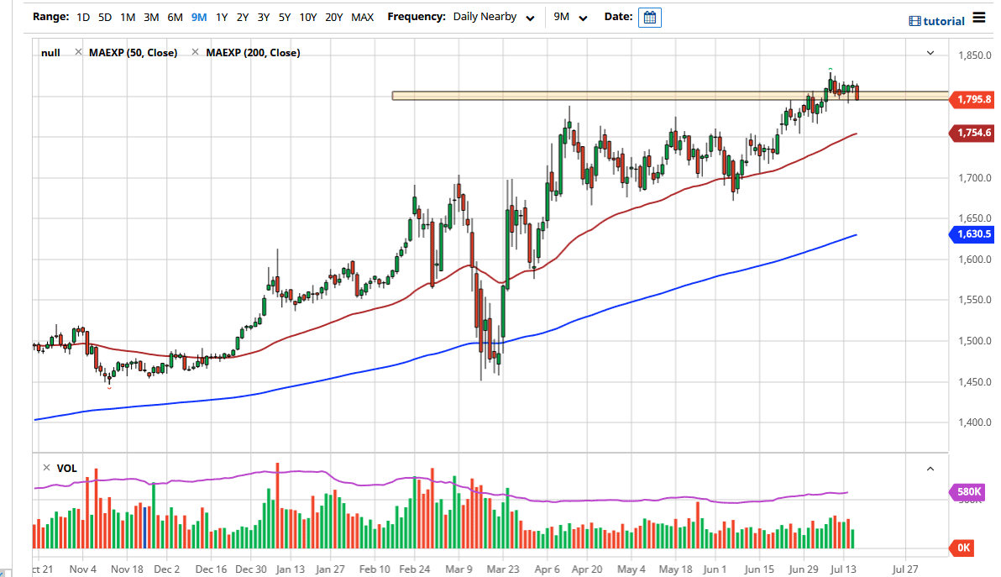
Task: Select the 1Y range
Action: [x=222, y=18]
